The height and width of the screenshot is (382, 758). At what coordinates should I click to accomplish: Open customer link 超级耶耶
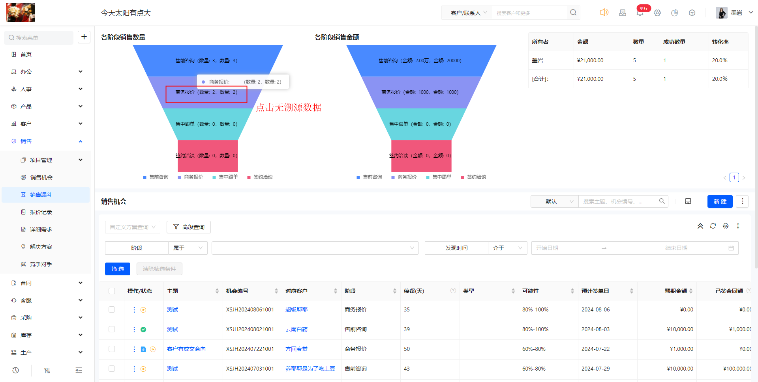coord(296,309)
